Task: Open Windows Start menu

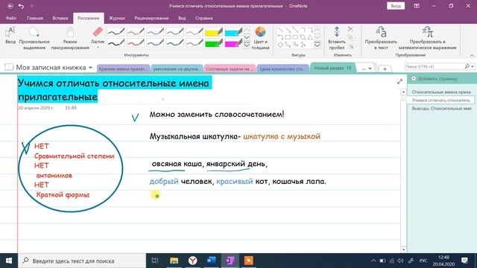Action: (x=9, y=261)
